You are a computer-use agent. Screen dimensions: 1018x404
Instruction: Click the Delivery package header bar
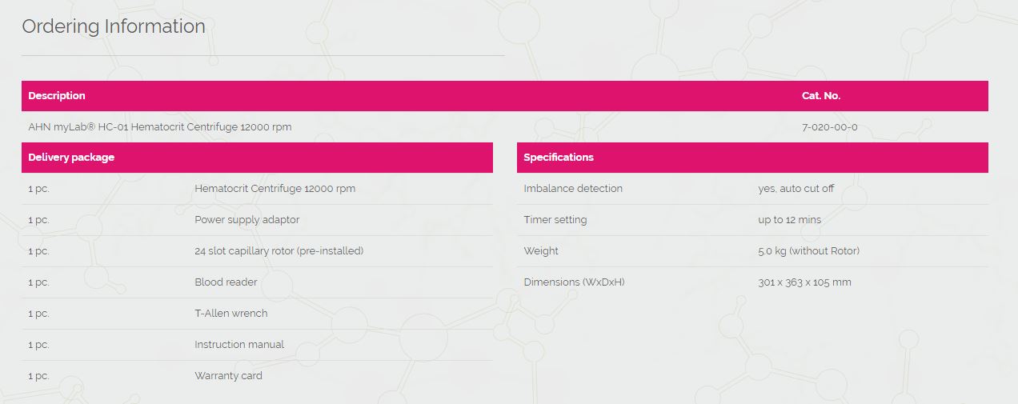(257, 158)
